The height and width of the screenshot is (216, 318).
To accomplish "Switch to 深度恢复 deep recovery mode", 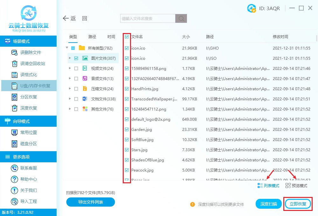I will (x=29, y=108).
